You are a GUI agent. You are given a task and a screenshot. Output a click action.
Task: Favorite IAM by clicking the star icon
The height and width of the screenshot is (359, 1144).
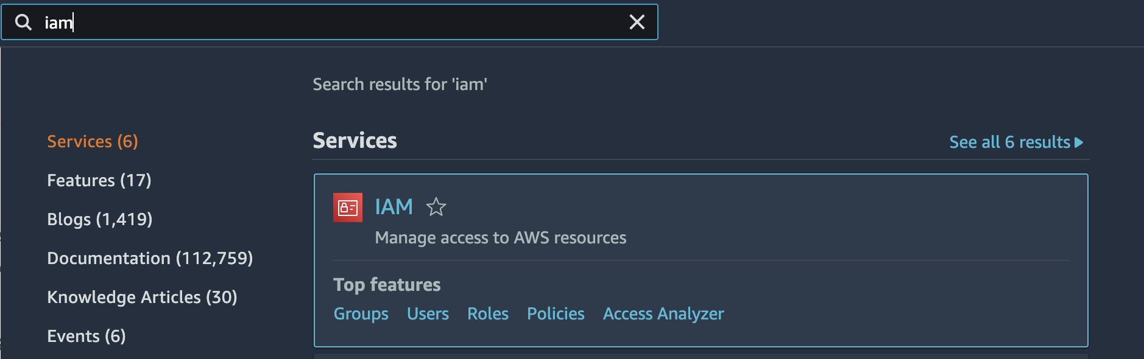tap(437, 207)
